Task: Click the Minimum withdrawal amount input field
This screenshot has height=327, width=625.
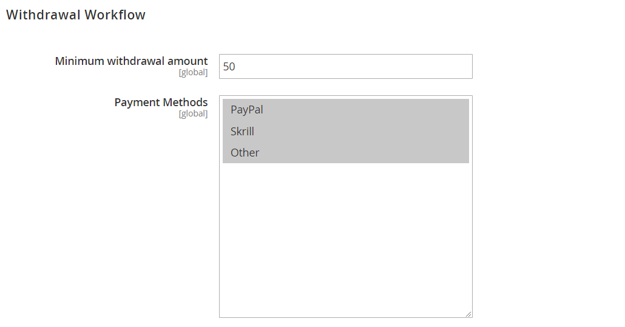Action: (346, 67)
